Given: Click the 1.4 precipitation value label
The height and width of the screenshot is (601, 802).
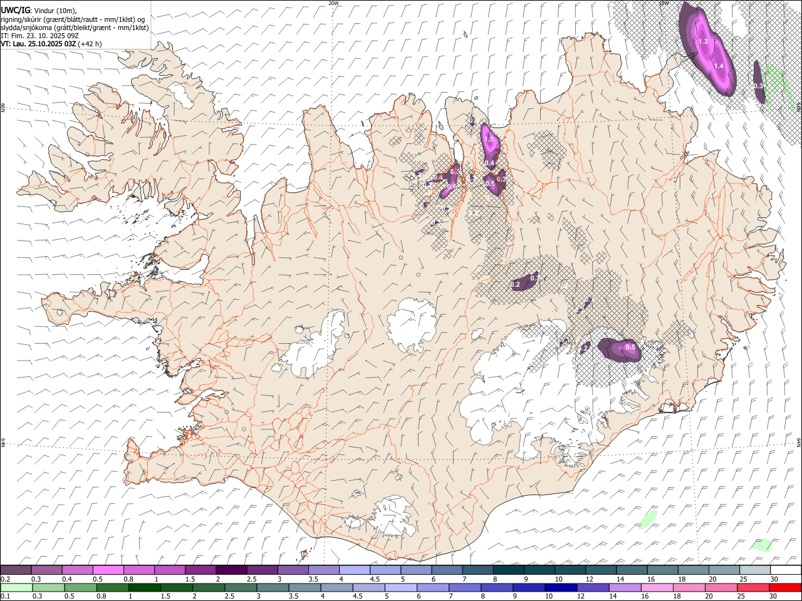Looking at the screenshot, I should [x=719, y=66].
